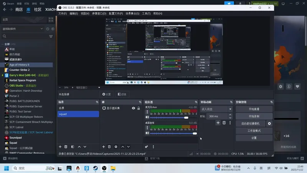Add a transition with the plus icon
Screen dimensions: 307x173
pos(218,123)
